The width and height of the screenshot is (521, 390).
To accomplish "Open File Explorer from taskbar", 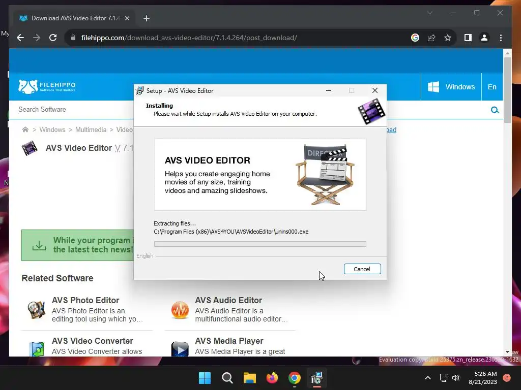I will point(249,378).
